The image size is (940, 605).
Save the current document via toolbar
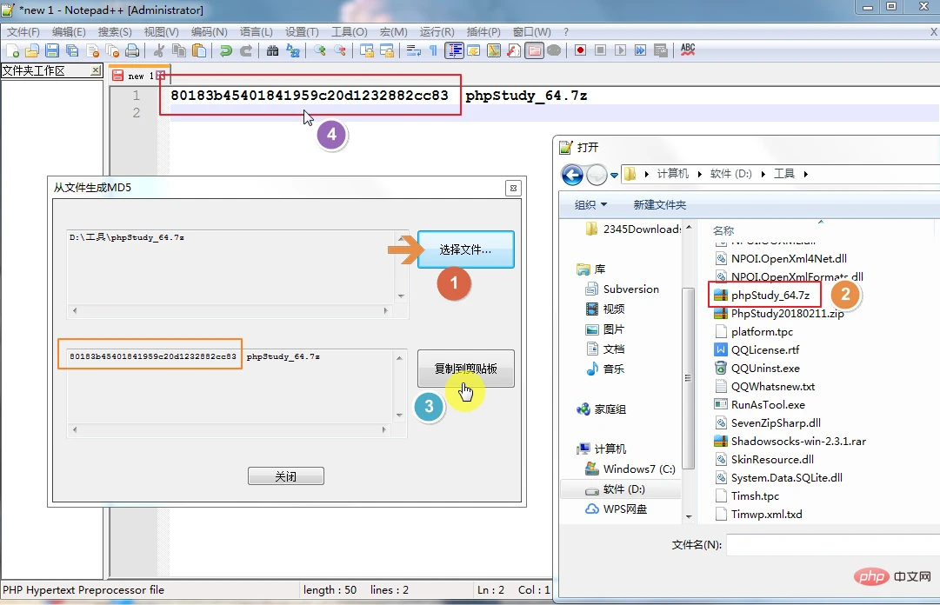click(x=52, y=50)
